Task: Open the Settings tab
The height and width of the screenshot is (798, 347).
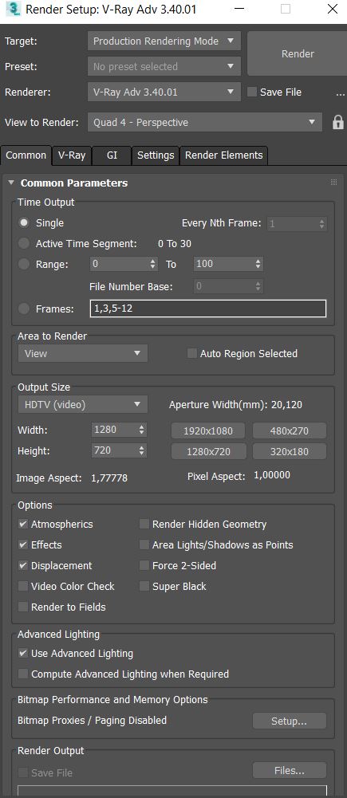Action: [156, 155]
